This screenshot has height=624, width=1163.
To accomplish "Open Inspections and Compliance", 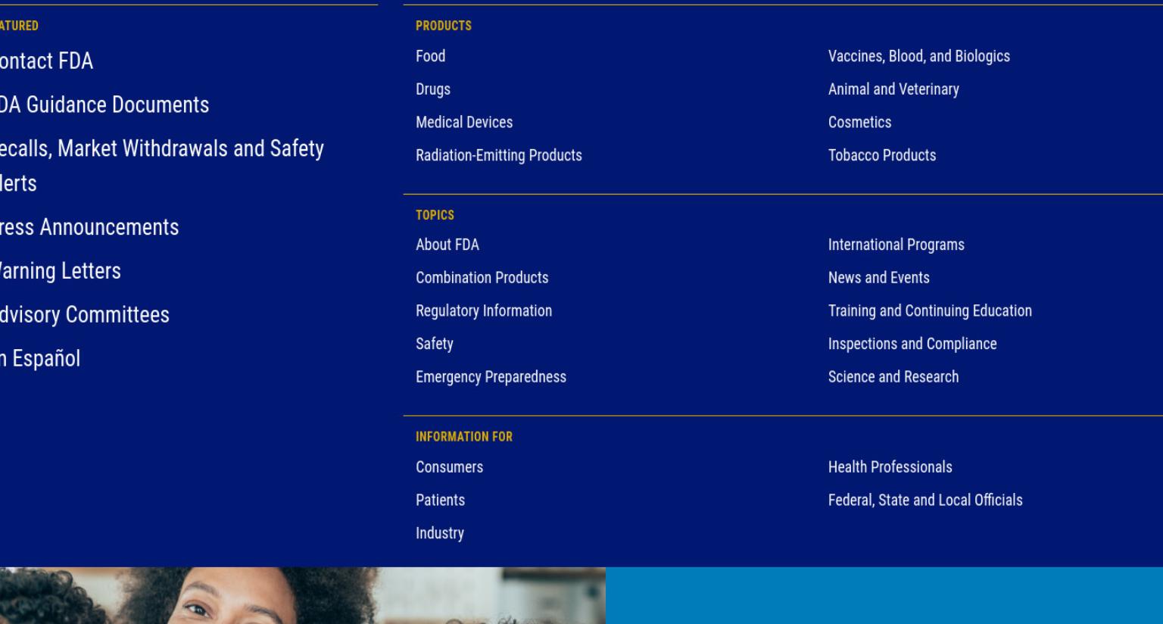I will 912,344.
